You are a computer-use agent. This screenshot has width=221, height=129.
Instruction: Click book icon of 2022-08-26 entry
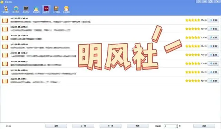tap(5, 55)
